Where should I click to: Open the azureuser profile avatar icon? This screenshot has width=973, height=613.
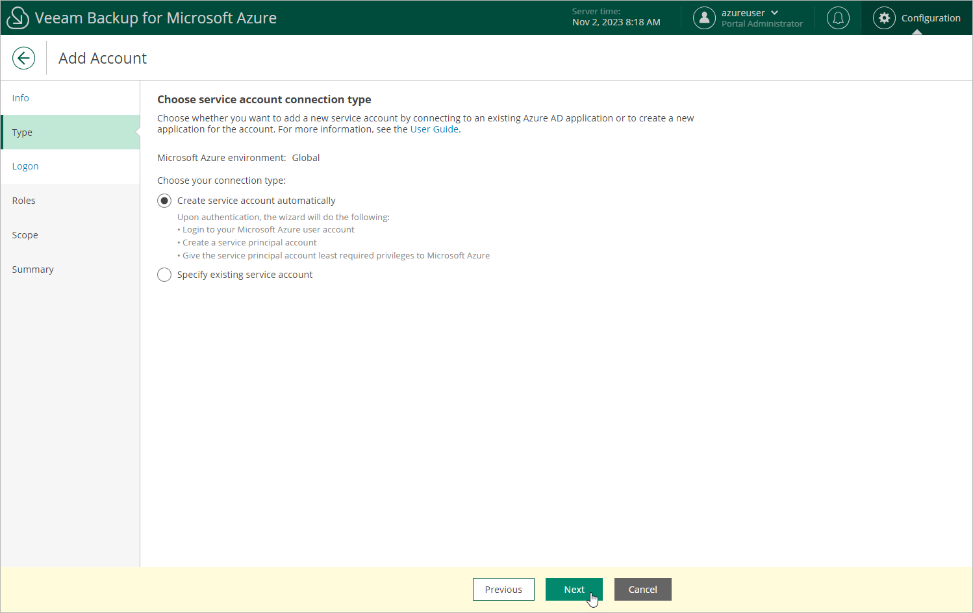coord(704,18)
